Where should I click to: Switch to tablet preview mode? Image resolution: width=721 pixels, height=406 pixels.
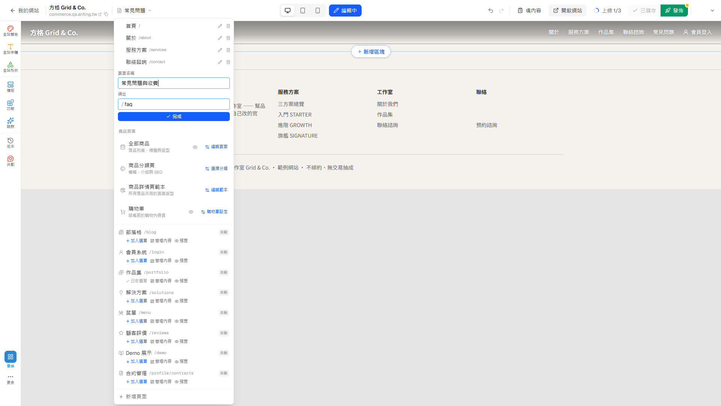click(x=303, y=11)
